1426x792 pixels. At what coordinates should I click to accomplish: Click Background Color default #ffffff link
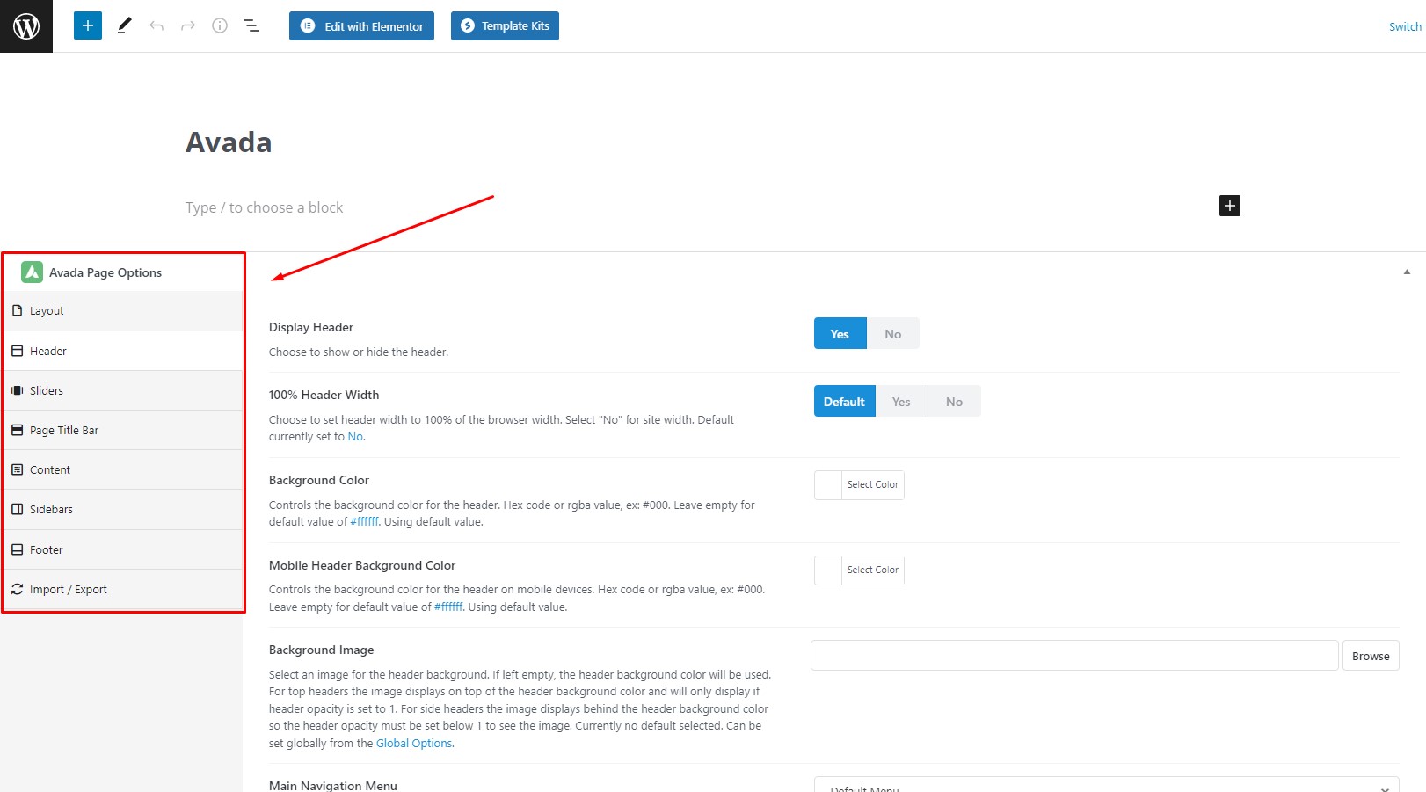point(364,522)
